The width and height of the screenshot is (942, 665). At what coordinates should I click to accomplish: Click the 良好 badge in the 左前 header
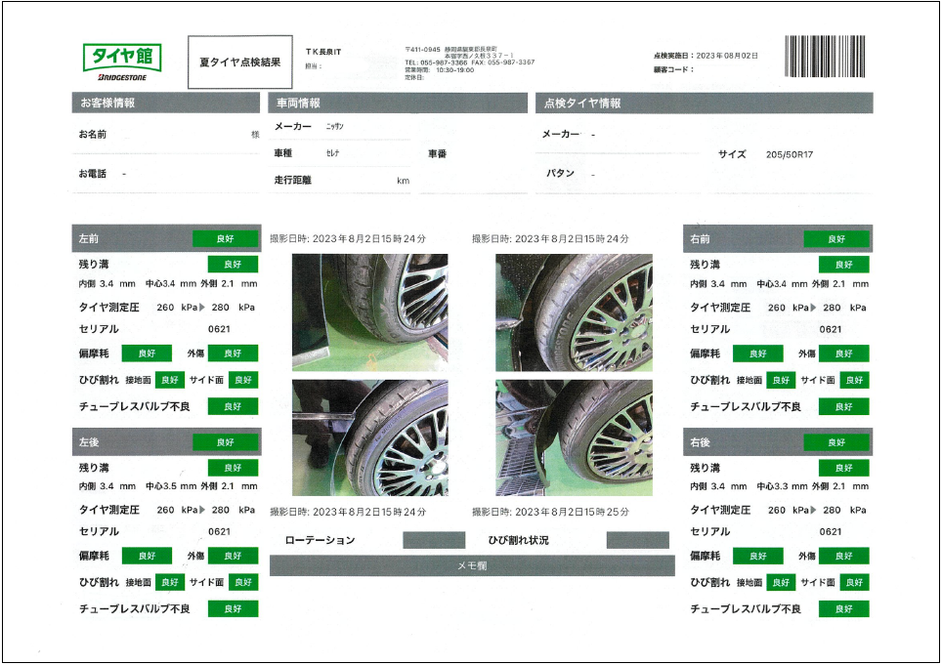[225, 238]
